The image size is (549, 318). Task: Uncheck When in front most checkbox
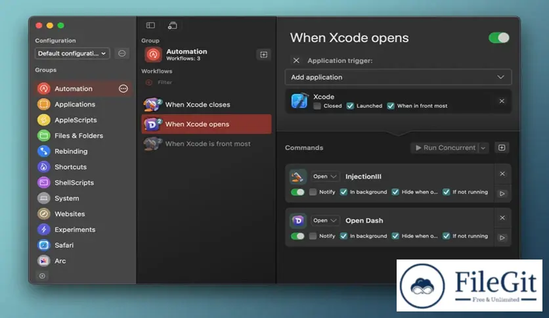coord(391,106)
